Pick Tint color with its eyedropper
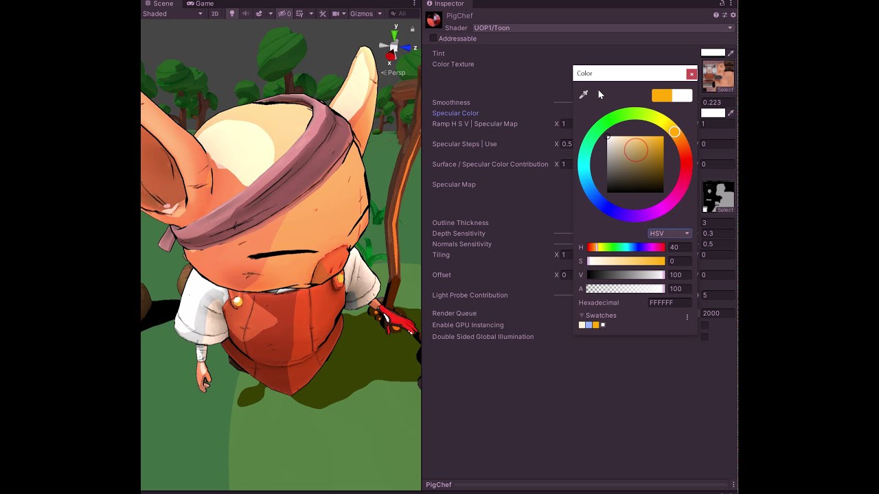Viewport: 879px width, 494px height. tap(731, 53)
